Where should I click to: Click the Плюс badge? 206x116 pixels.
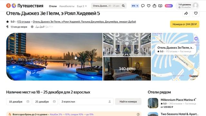coord(169,6)
